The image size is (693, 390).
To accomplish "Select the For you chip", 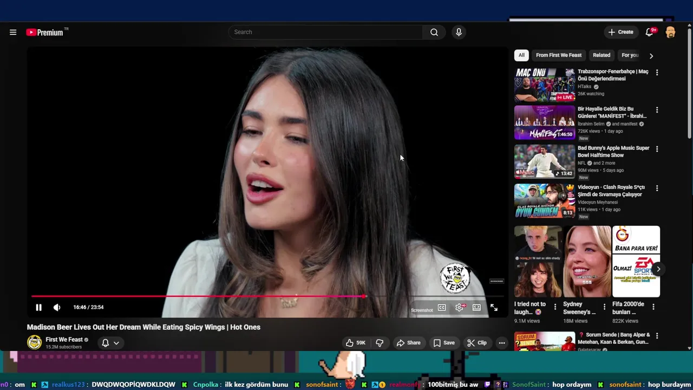I will [630, 55].
